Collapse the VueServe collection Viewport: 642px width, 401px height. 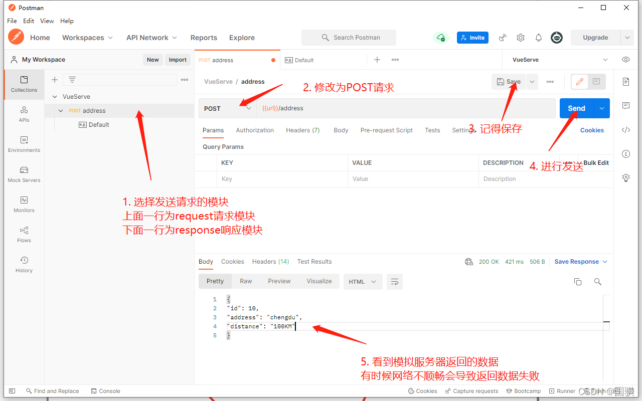click(x=55, y=97)
